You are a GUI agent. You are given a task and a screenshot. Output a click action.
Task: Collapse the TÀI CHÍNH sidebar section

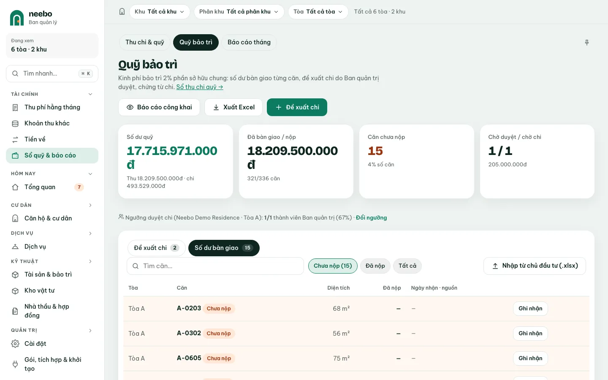click(x=90, y=94)
